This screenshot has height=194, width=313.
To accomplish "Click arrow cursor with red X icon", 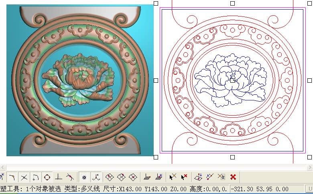I will 184,177.
